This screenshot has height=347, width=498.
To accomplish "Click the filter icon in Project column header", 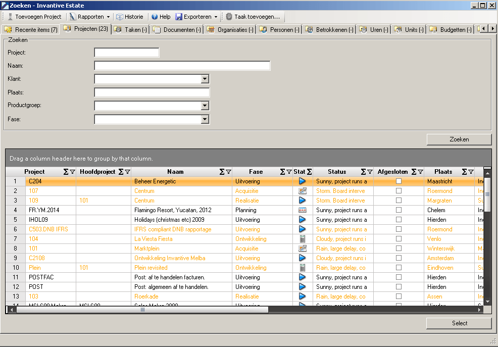I will tap(72, 172).
